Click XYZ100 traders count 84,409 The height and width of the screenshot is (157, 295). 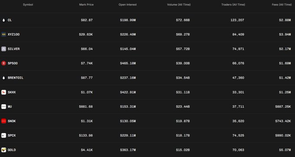click(238, 34)
